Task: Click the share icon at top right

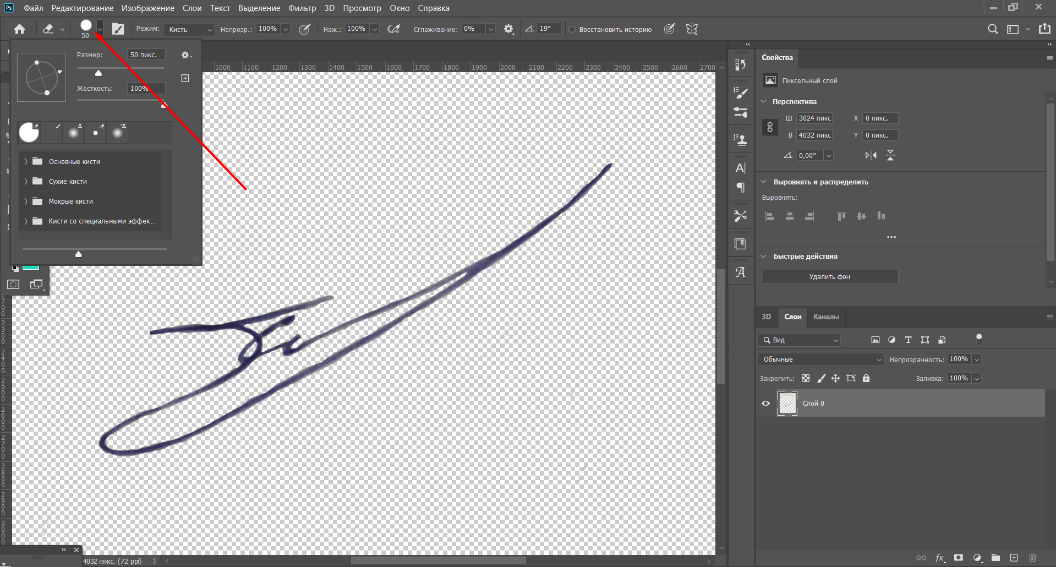Action: (x=1044, y=29)
